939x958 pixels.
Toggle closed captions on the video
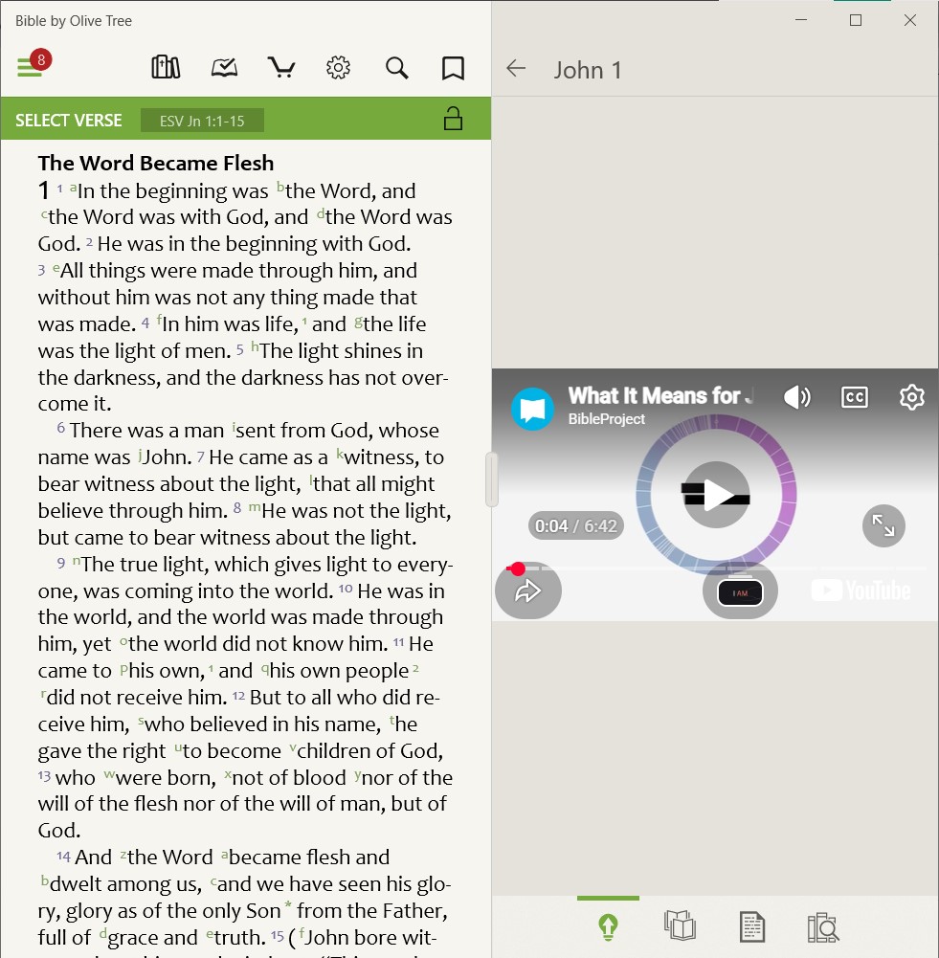pyautogui.click(x=854, y=397)
